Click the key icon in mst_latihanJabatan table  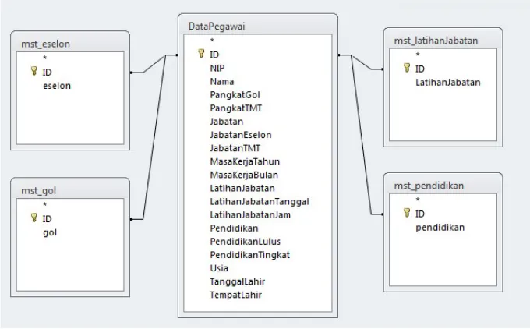pyautogui.click(x=407, y=68)
